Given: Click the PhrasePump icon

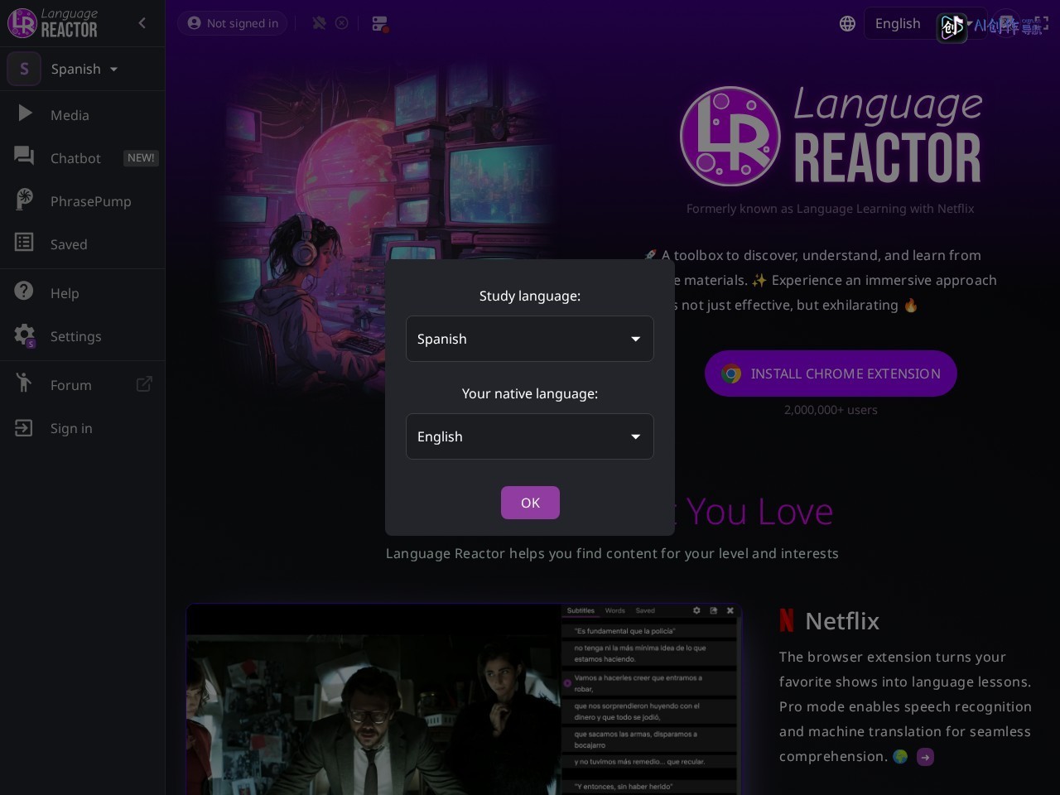Looking at the screenshot, I should [x=24, y=199].
